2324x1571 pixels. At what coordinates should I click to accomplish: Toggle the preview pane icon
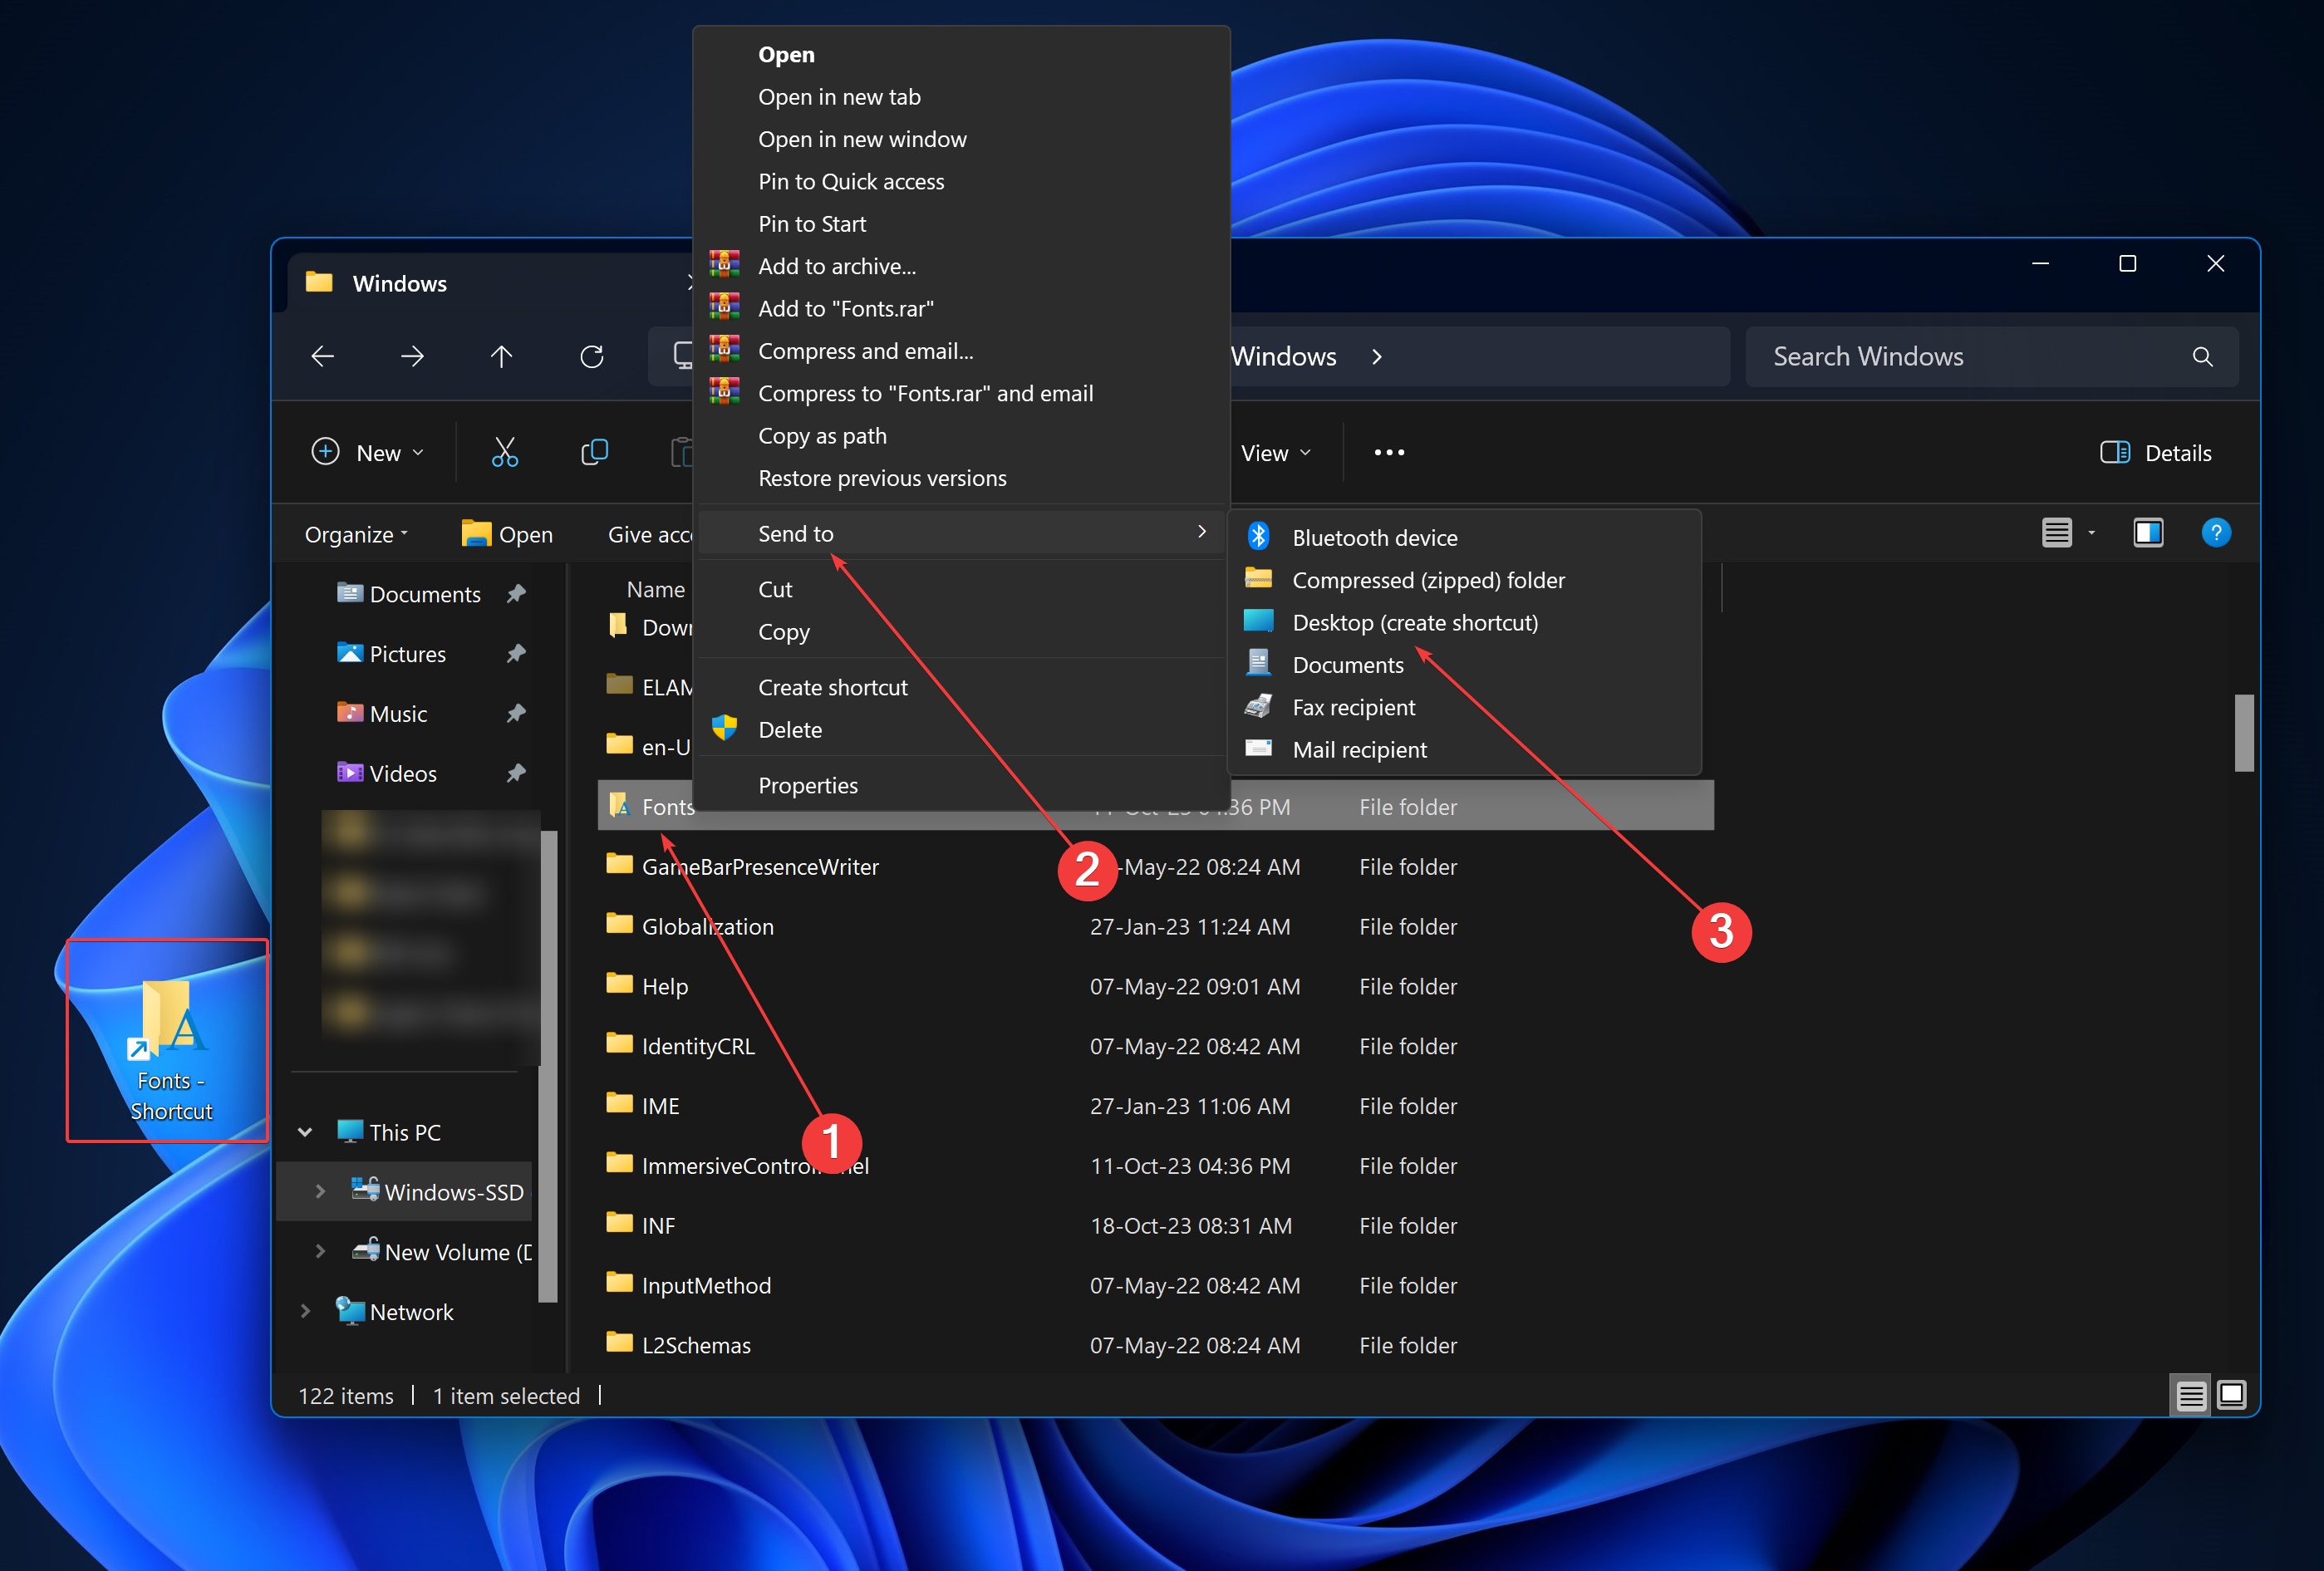(x=2148, y=533)
